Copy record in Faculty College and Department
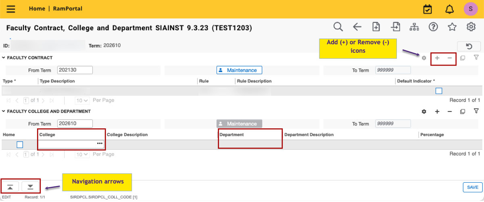This screenshot has width=484, height=202. tap(463, 111)
